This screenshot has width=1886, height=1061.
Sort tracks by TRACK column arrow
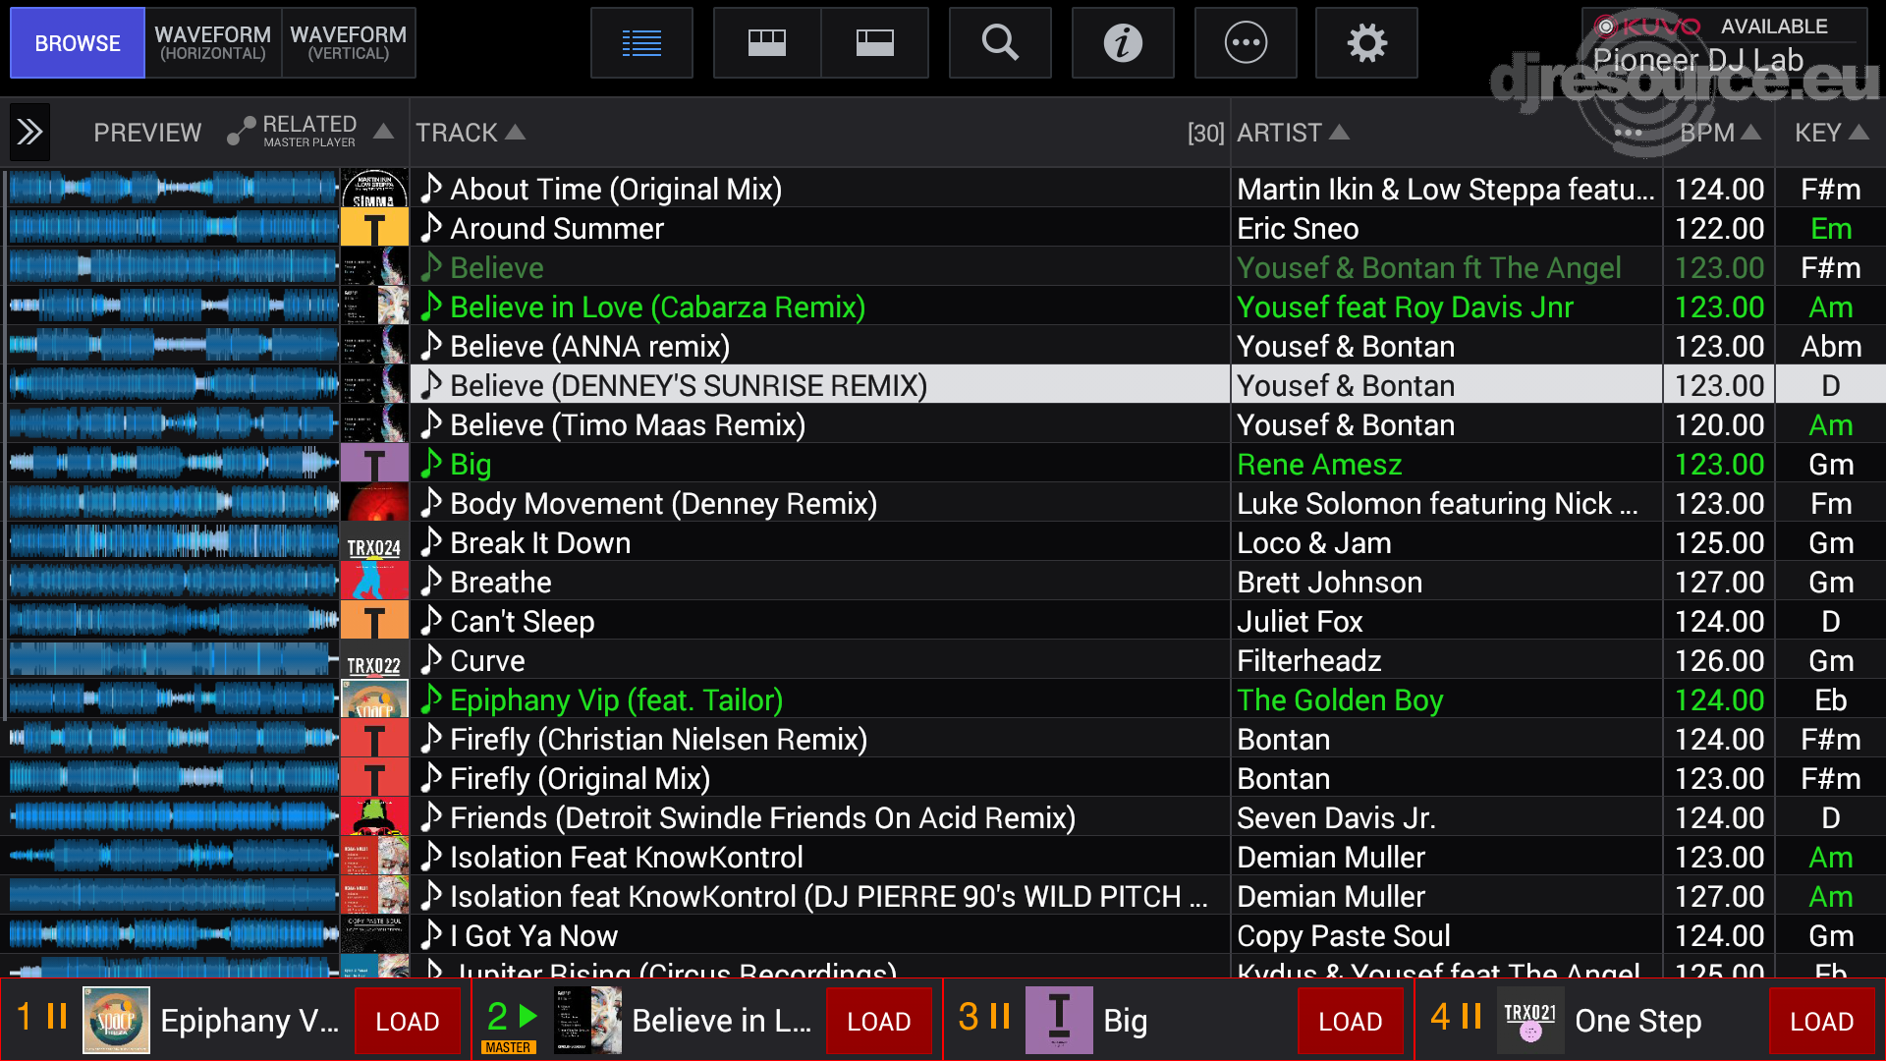click(515, 132)
